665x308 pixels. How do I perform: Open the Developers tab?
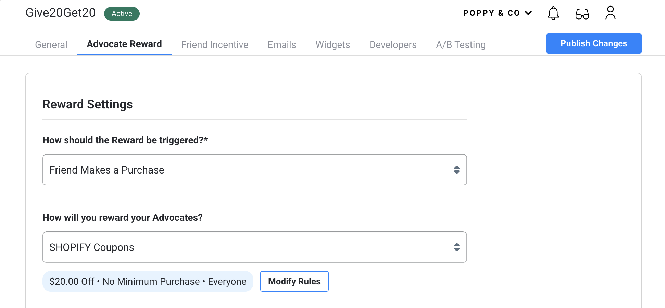point(393,44)
